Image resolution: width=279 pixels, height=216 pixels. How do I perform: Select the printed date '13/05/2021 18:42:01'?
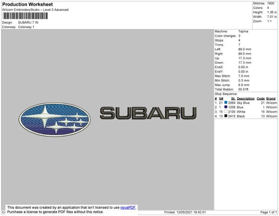coord(191,212)
